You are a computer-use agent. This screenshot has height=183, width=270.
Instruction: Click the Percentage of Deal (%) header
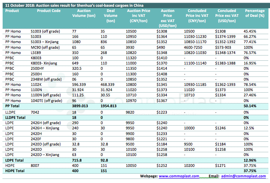click(254, 13)
